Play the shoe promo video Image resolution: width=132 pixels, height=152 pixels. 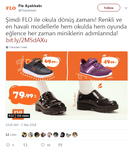point(67,85)
